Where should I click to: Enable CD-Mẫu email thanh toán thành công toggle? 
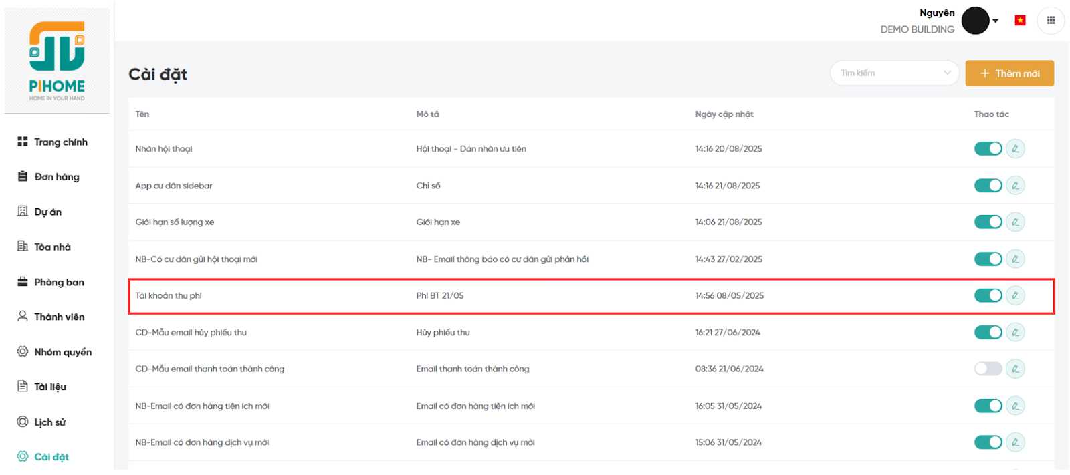point(988,369)
